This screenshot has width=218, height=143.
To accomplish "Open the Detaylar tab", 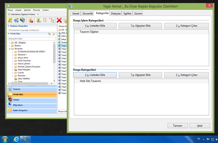I will coord(116,13).
